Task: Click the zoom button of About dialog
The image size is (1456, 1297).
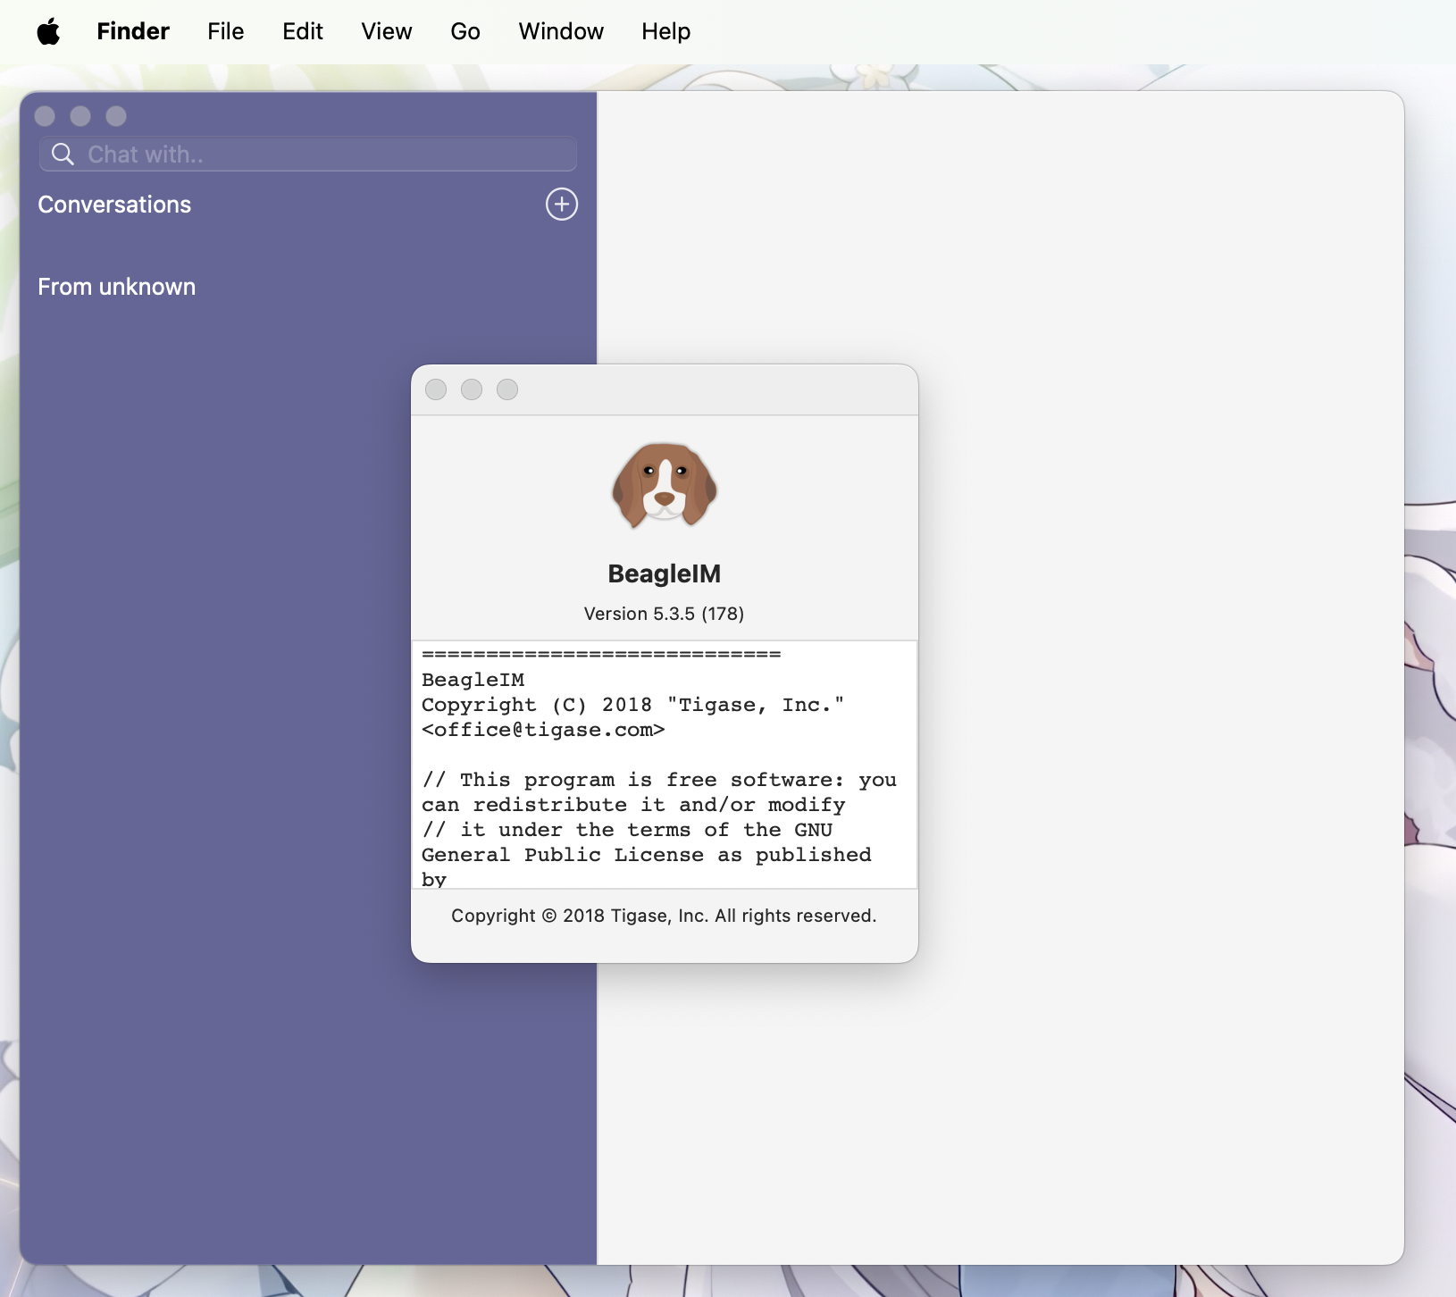Action: tap(507, 389)
